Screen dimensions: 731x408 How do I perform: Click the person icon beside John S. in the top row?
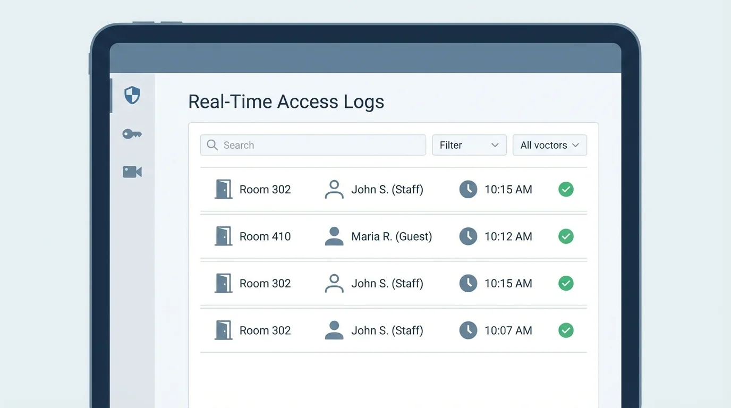coord(334,189)
